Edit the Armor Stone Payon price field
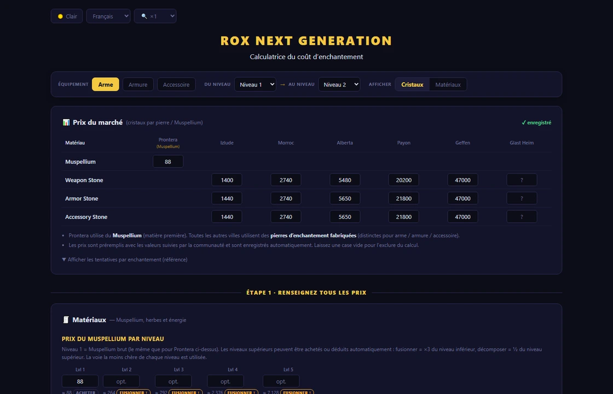The image size is (613, 394). point(403,198)
